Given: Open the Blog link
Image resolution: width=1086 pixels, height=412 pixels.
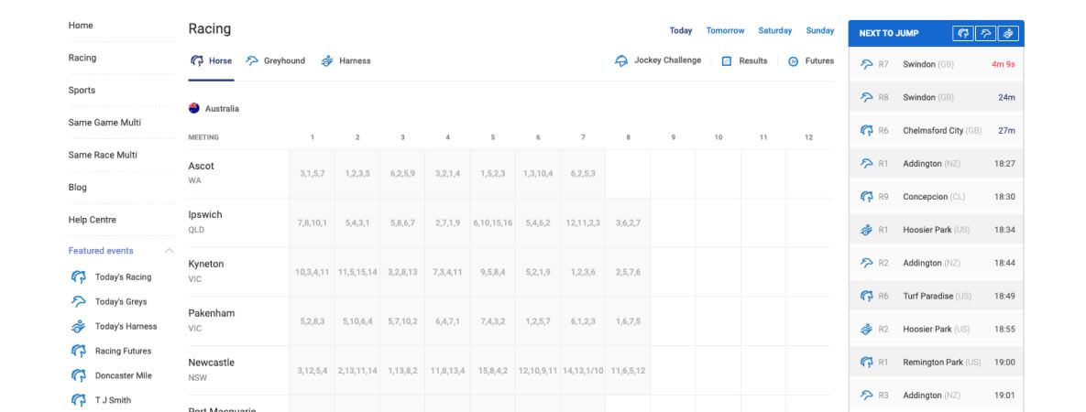Looking at the screenshot, I should pos(78,188).
